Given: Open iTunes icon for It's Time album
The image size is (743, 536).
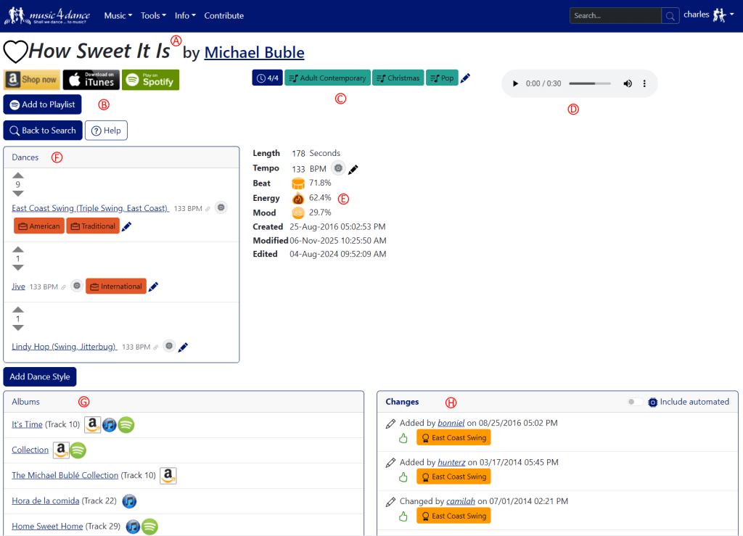Looking at the screenshot, I should click(110, 425).
